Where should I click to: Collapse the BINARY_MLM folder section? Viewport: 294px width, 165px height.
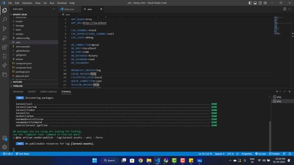(20, 14)
